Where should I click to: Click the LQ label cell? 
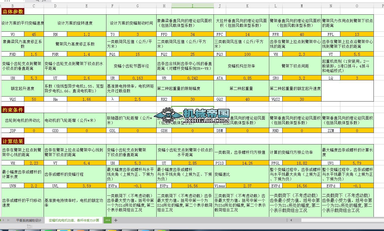pos(331,78)
